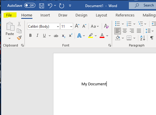Click the Copy icon
The image size is (156, 115).
19,31
